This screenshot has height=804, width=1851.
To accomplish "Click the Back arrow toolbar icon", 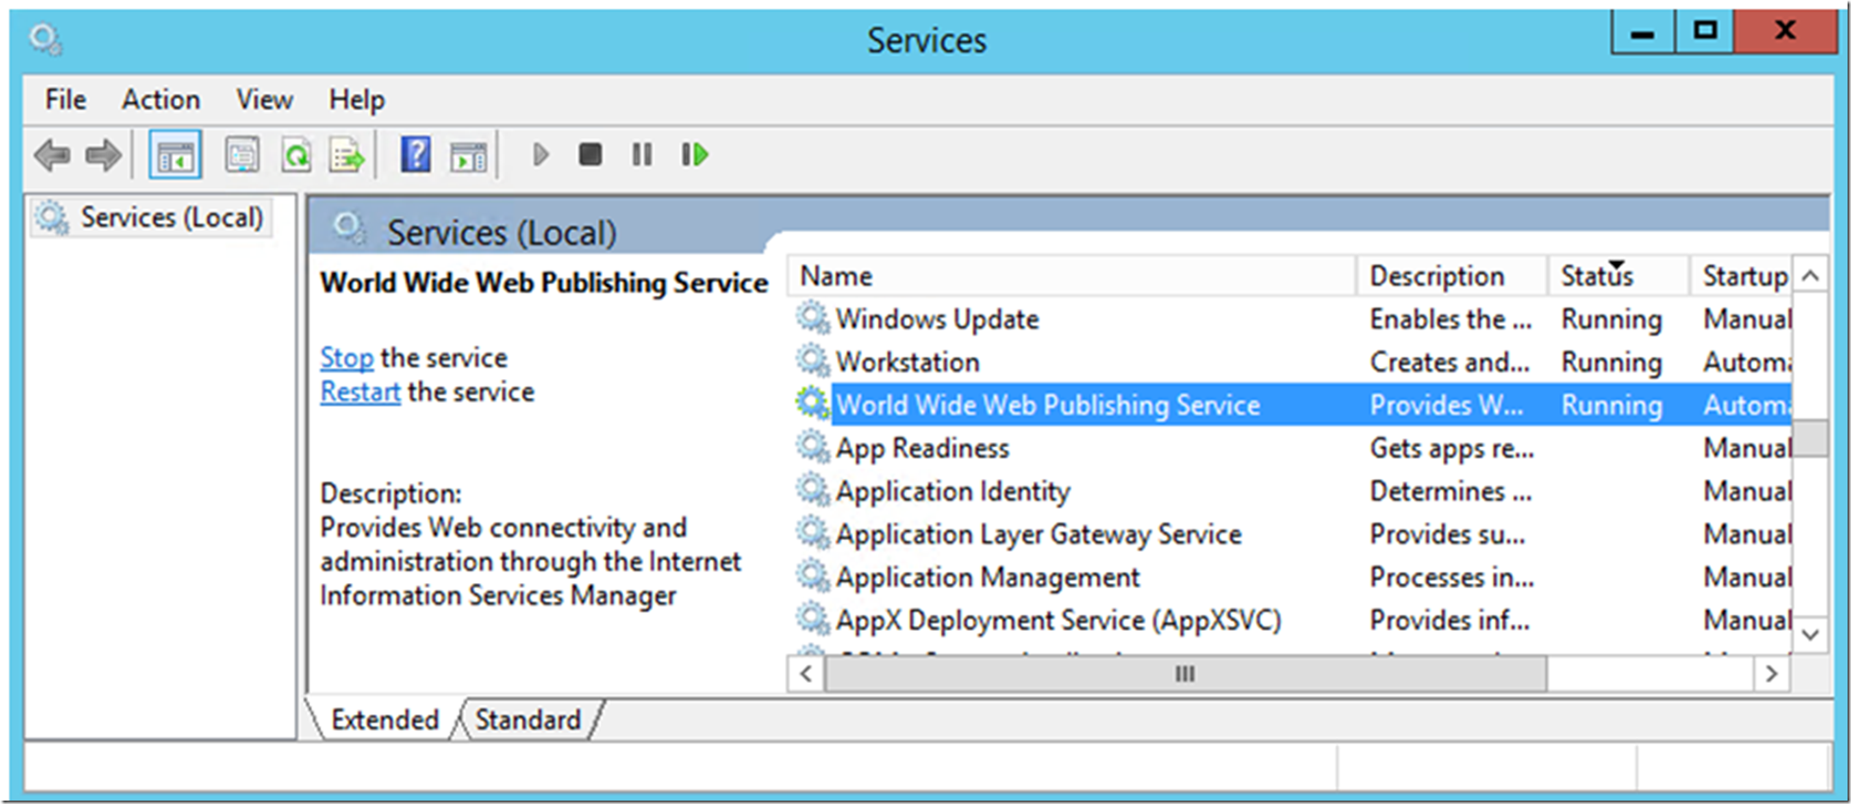I will pos(52,155).
